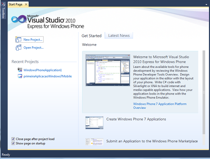Image resolution: width=210 pixels, height=159 pixels.
Task: Open the Open Project link
Action: pos(33,47)
